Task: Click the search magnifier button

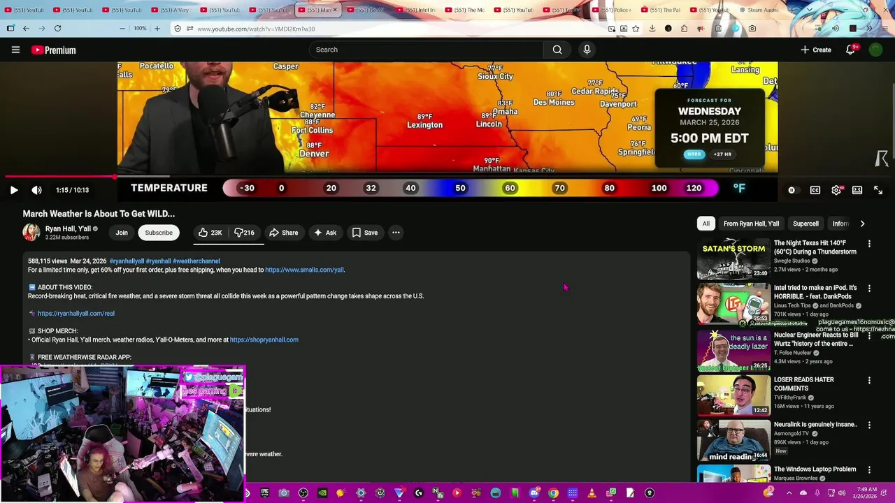Action: coord(557,50)
